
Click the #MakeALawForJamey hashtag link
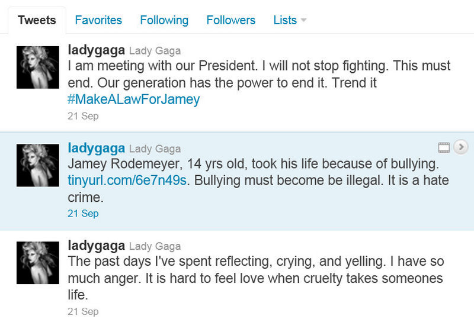[x=134, y=99]
